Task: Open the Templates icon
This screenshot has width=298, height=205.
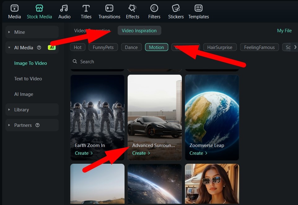Action: click(x=199, y=8)
